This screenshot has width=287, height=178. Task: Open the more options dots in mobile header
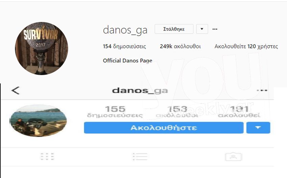pos(262,90)
